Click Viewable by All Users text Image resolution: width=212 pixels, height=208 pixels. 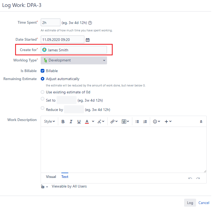[x=69, y=186]
